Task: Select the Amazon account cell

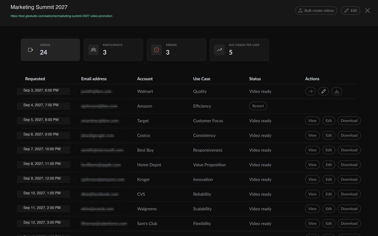Action: point(145,106)
